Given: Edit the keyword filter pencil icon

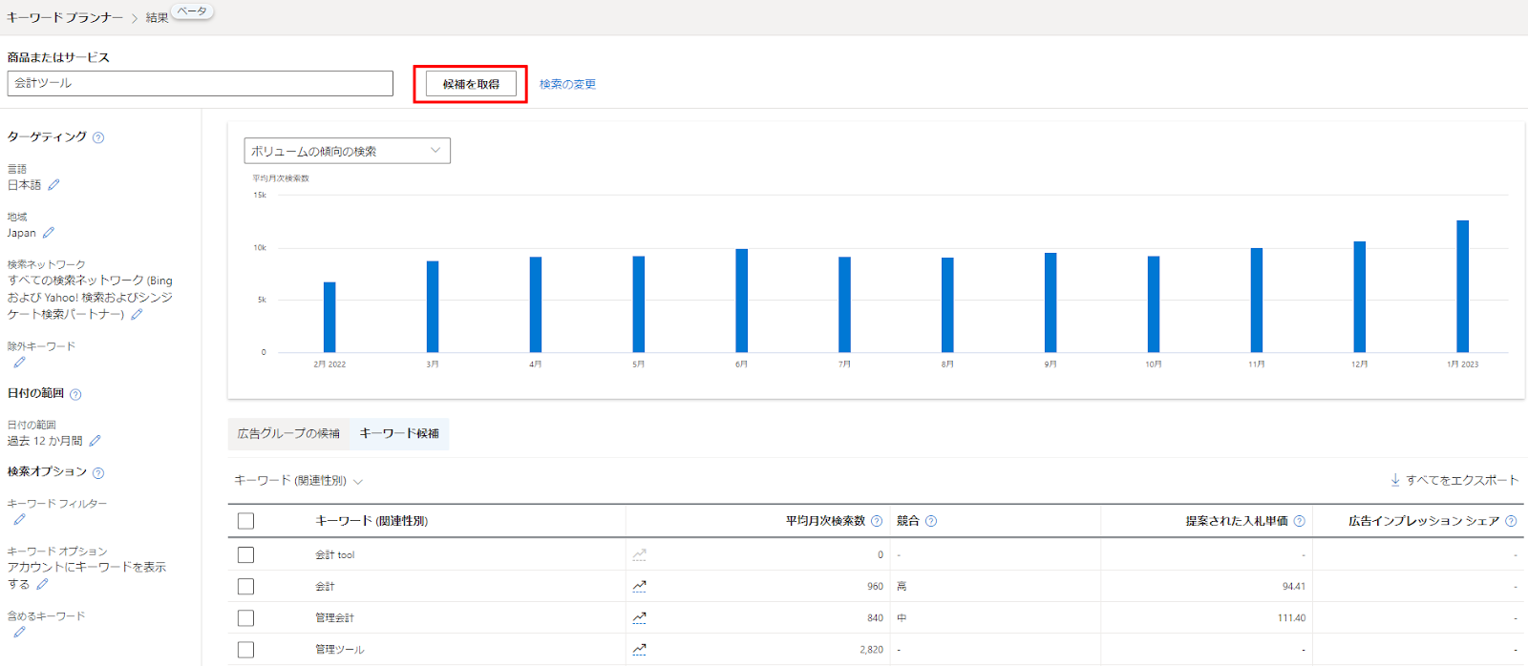Looking at the screenshot, I should [x=19, y=520].
